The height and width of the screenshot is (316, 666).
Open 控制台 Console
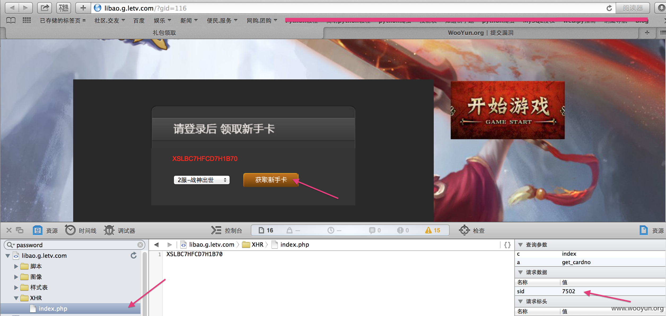(x=226, y=231)
